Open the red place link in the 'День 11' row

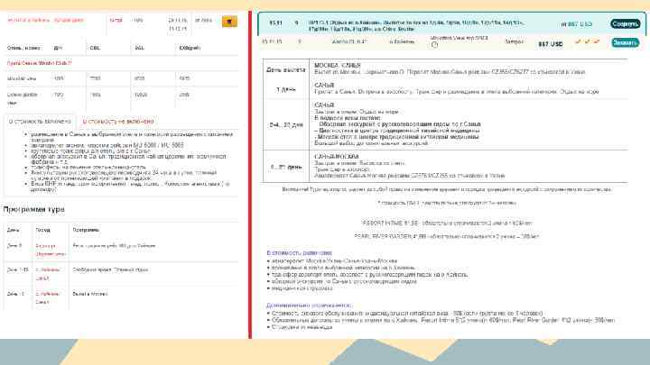click(x=48, y=298)
